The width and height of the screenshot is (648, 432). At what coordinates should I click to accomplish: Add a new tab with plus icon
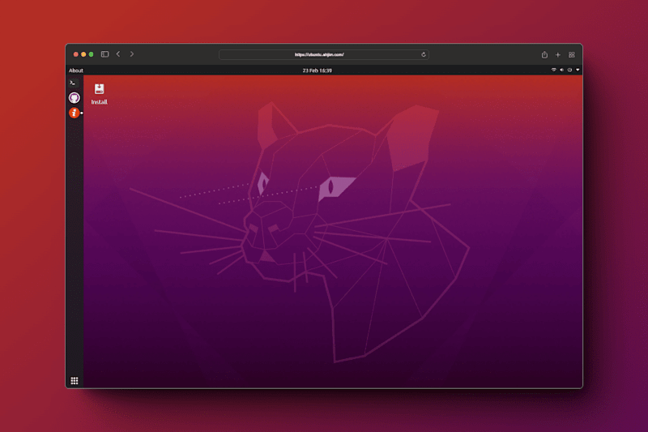click(558, 54)
